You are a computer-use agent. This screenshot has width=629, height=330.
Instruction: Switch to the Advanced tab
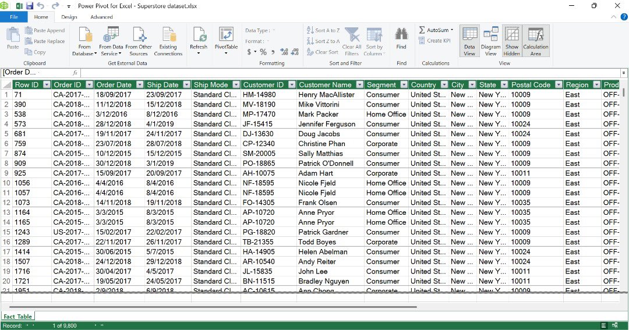pos(101,17)
